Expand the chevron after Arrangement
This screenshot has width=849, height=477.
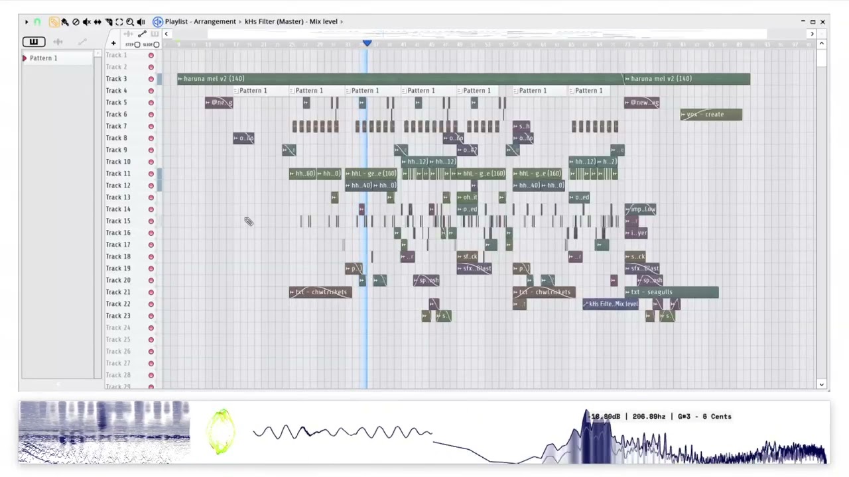point(240,22)
